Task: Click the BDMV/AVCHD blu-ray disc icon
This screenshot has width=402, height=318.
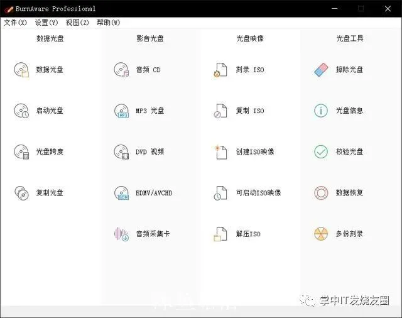Action: click(x=121, y=193)
